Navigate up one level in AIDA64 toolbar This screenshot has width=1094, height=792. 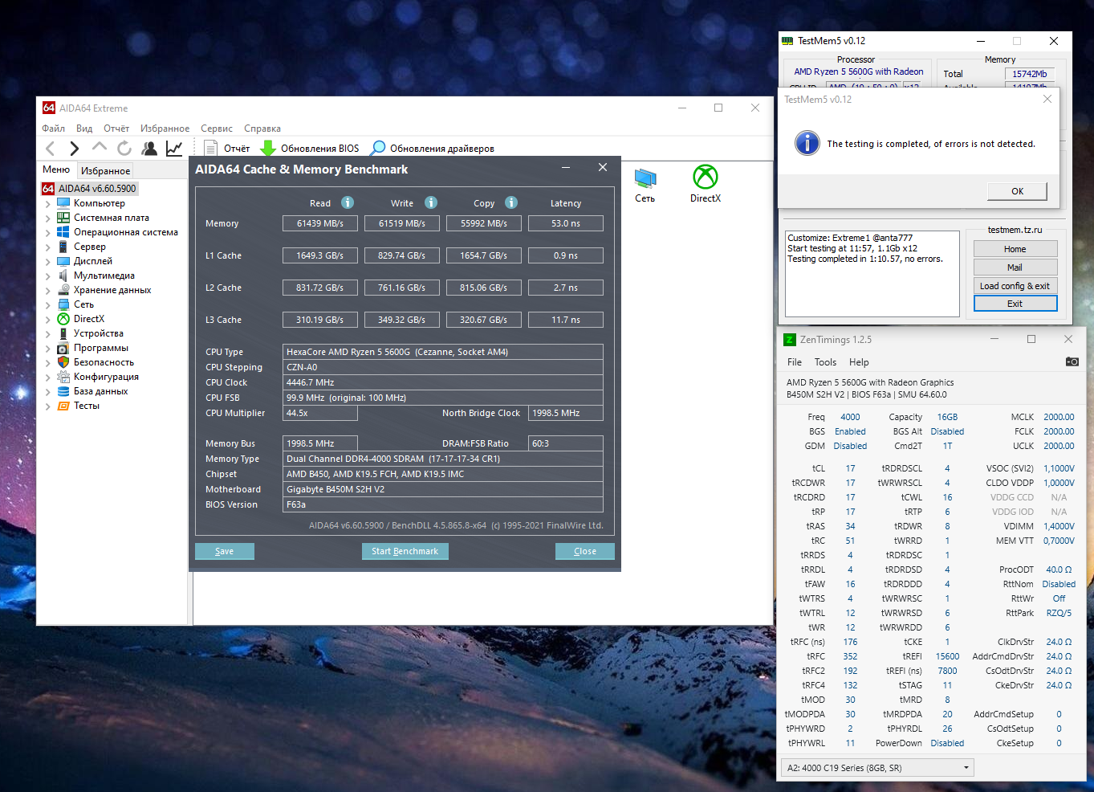[x=100, y=148]
